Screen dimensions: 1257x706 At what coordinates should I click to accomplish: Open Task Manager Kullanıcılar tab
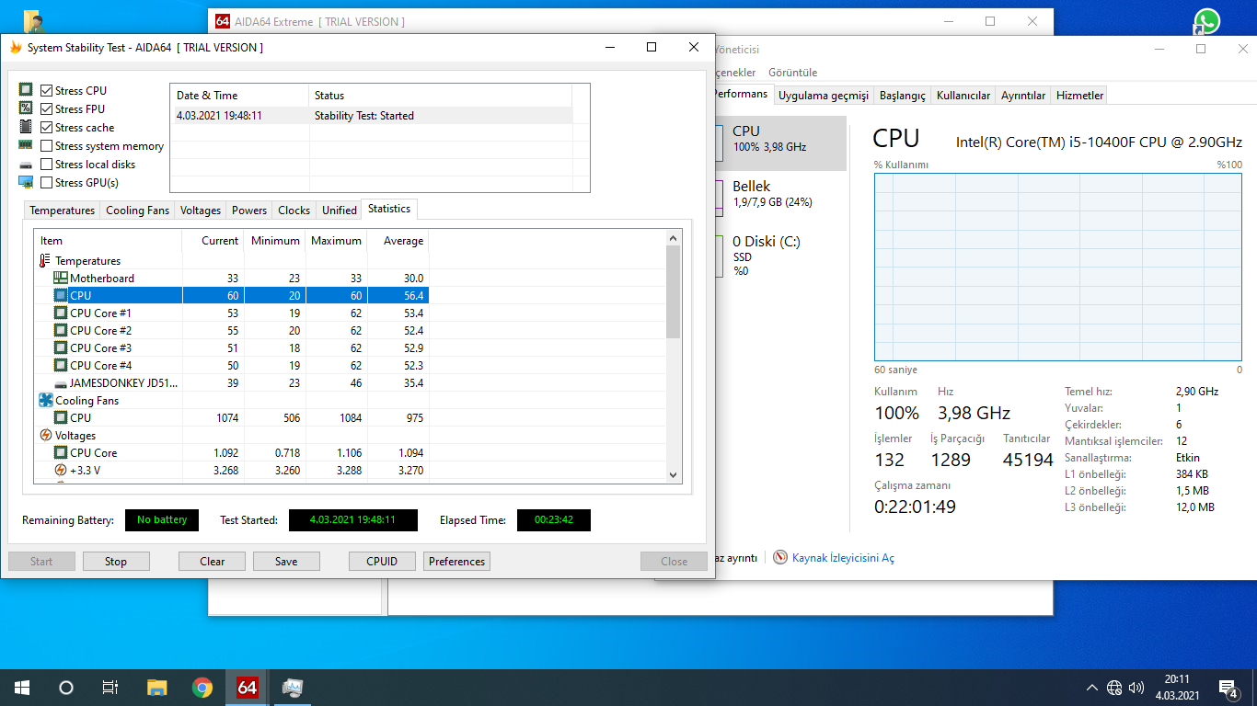tap(963, 96)
